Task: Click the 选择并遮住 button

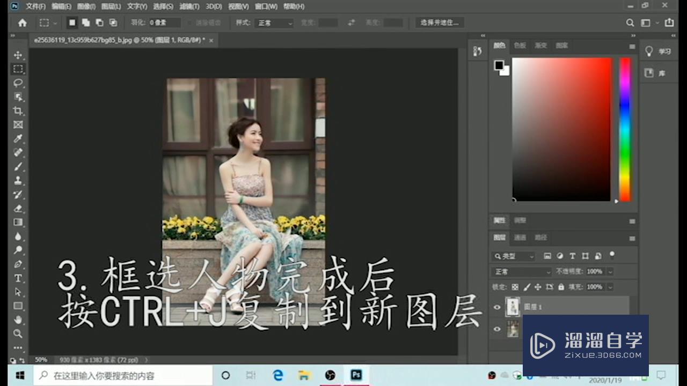Action: [x=440, y=23]
